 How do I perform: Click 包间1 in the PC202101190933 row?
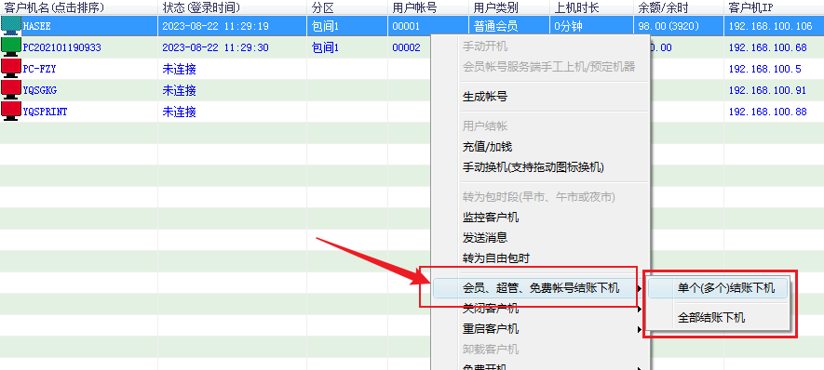point(325,47)
